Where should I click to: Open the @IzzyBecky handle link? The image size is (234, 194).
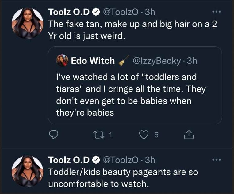pyautogui.click(x=156, y=61)
